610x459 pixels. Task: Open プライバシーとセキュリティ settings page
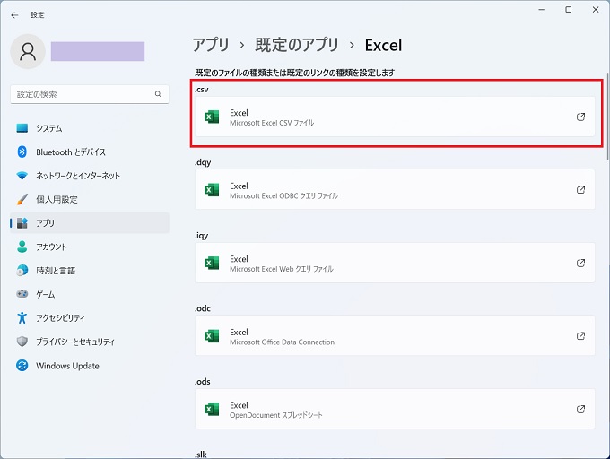coord(90,342)
